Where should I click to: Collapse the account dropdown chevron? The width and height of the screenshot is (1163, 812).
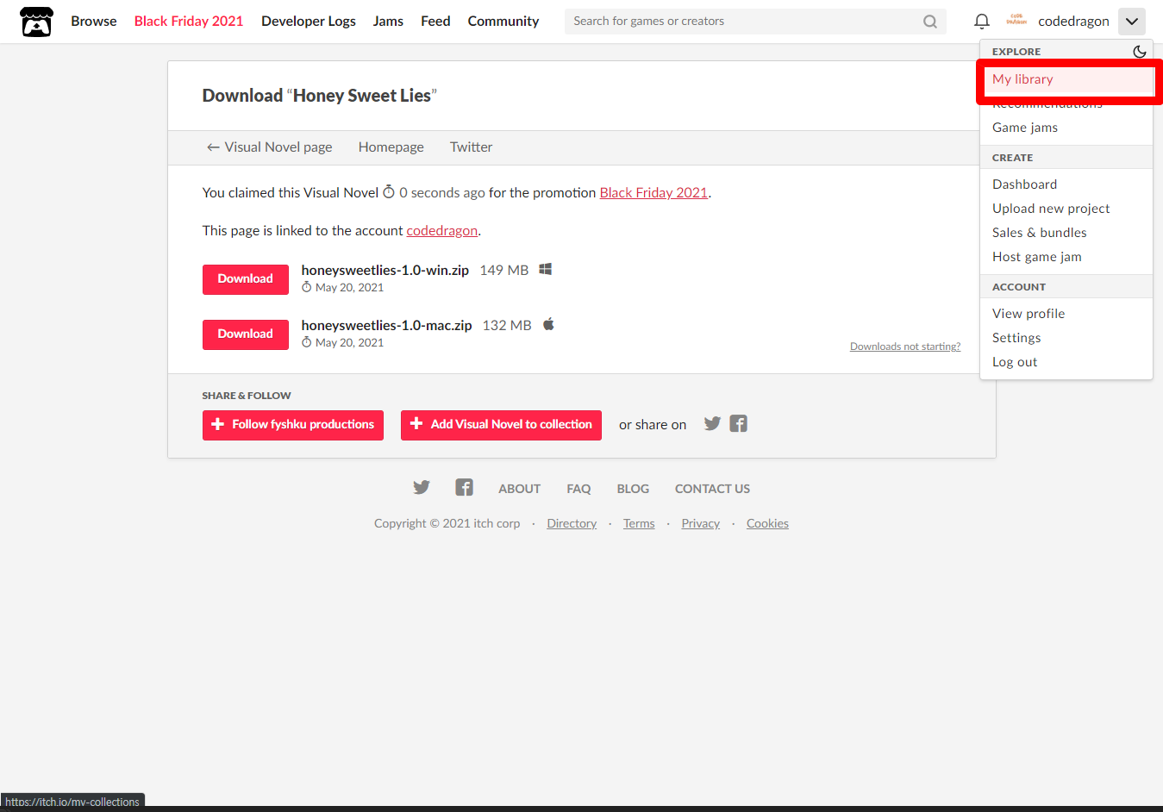(1132, 22)
